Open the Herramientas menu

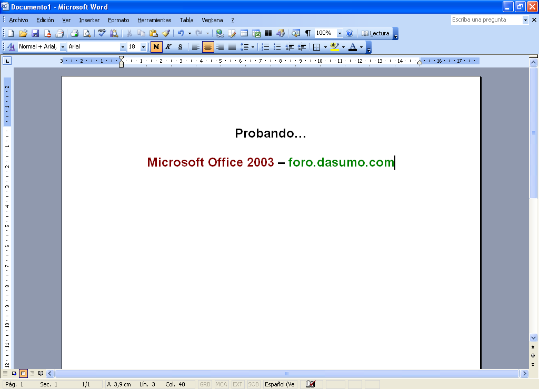(x=154, y=20)
